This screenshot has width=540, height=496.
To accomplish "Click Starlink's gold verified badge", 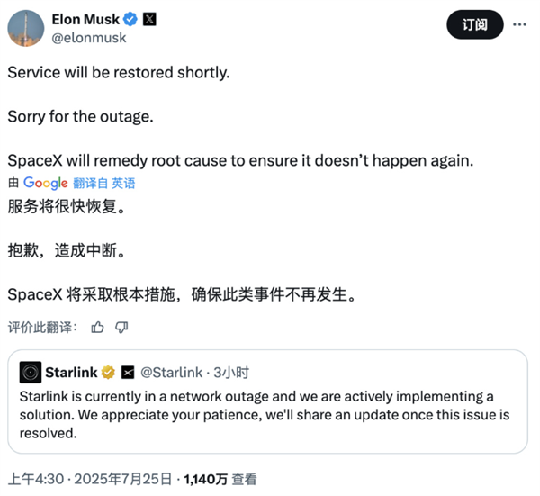I will [109, 372].
